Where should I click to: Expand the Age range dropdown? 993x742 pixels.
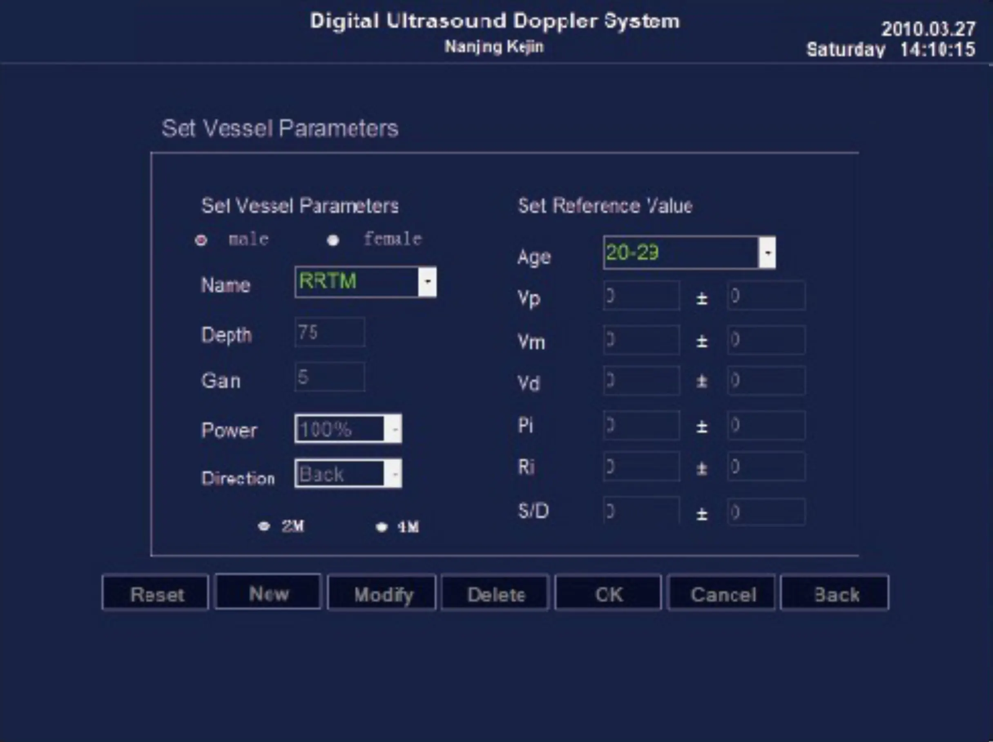tap(767, 253)
